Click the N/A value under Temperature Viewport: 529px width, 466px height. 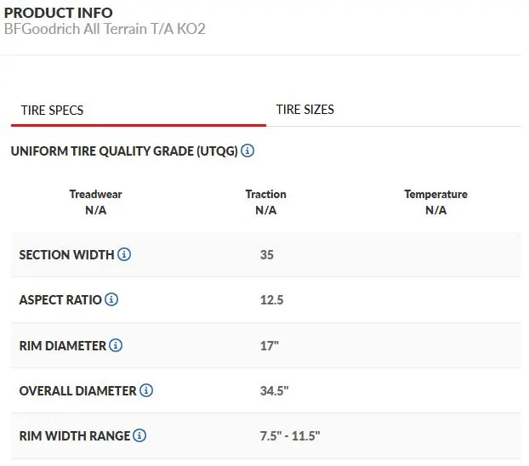[436, 210]
